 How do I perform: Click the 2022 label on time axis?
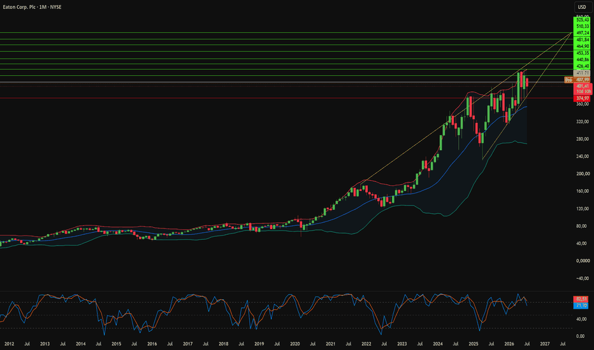click(366, 344)
